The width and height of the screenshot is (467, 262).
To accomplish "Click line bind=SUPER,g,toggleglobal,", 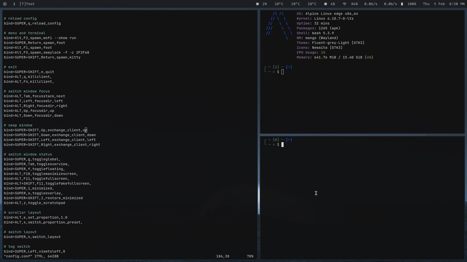I will [32, 159].
